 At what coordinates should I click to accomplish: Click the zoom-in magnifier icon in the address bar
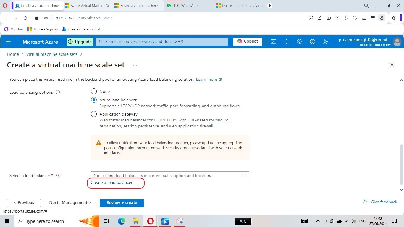click(311, 18)
